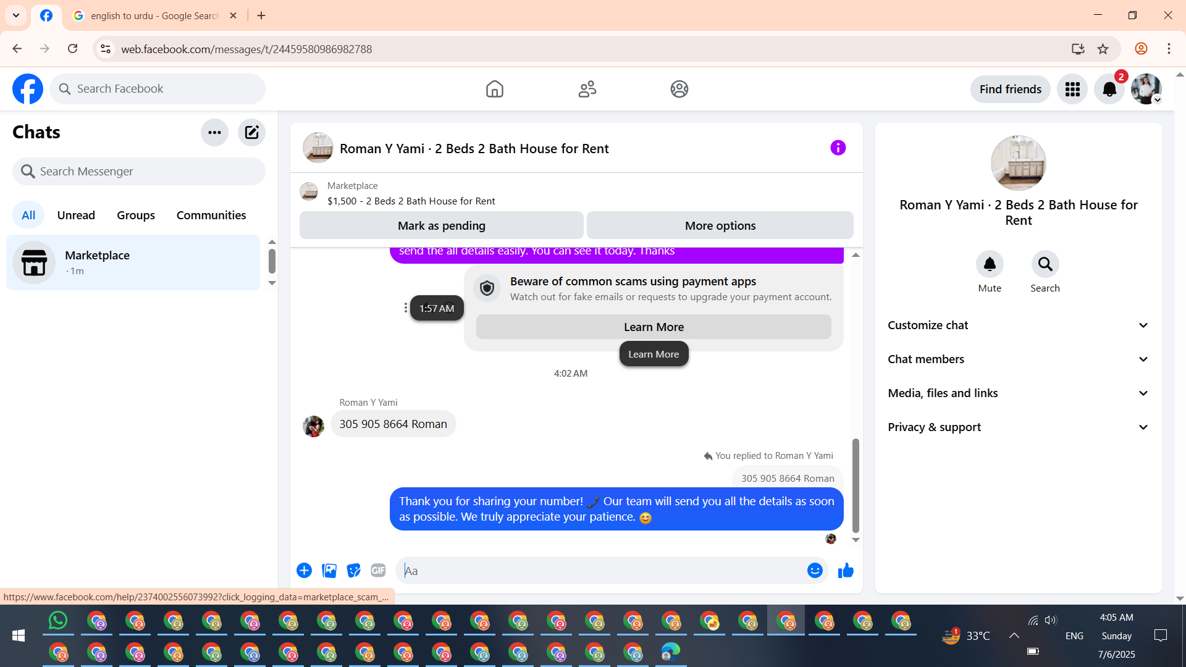
Task: Open more actions plus icon
Action: click(304, 571)
